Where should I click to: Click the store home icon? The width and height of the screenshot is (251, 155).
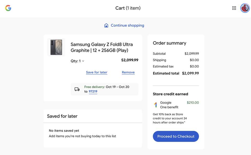[106, 25]
